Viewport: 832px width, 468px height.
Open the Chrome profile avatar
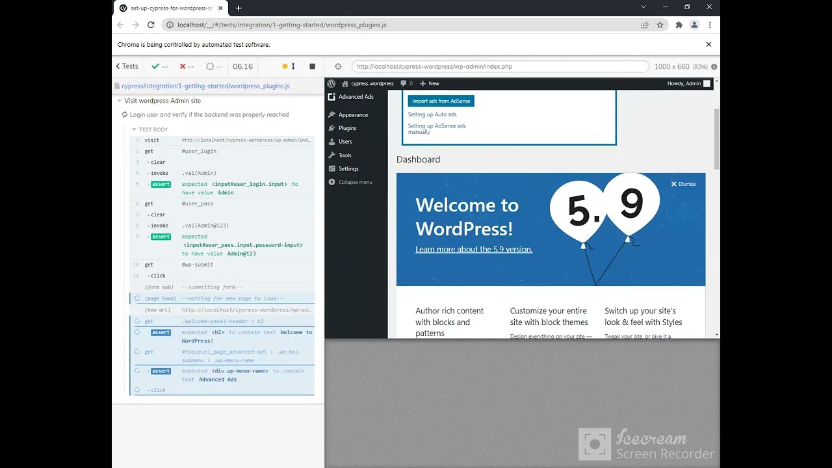pyautogui.click(x=694, y=25)
